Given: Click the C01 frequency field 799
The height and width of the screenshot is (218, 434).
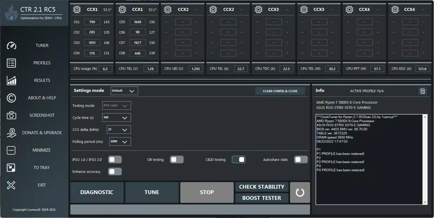Looking at the screenshot, I should pyautogui.click(x=92, y=22).
